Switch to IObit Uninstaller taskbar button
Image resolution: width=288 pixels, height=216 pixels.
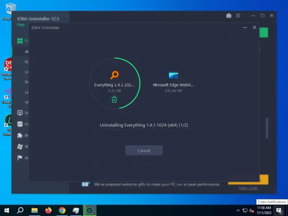tap(90, 210)
